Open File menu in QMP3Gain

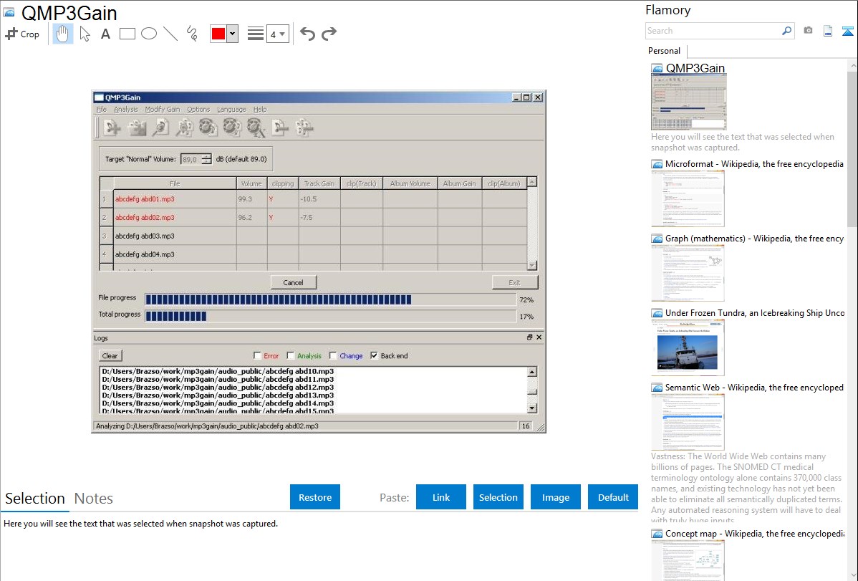[102, 110]
